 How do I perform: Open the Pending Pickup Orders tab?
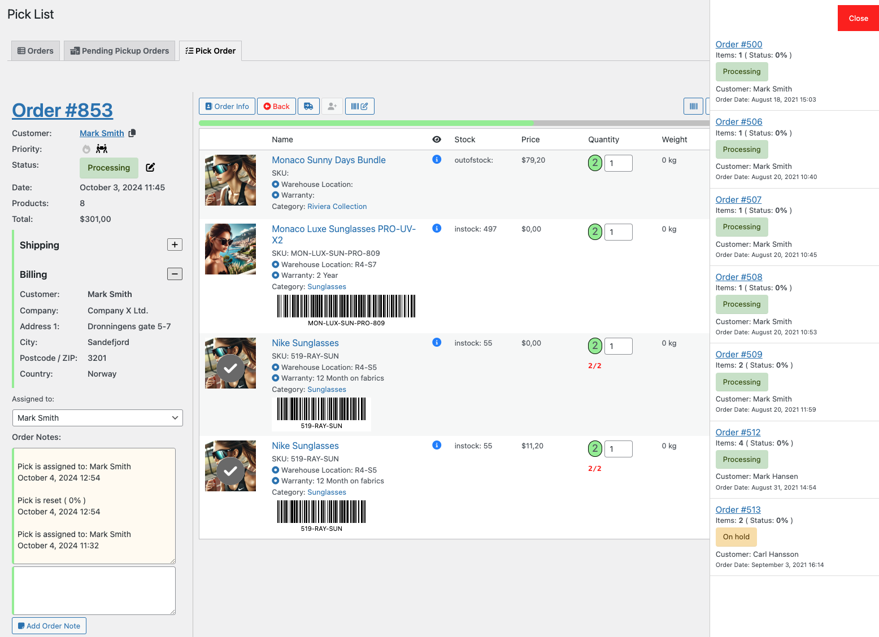(119, 50)
